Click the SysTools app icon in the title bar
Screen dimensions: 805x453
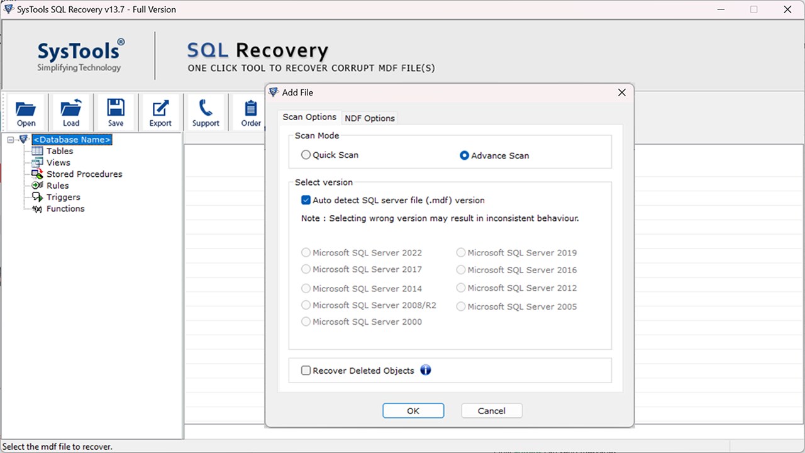tap(8, 9)
